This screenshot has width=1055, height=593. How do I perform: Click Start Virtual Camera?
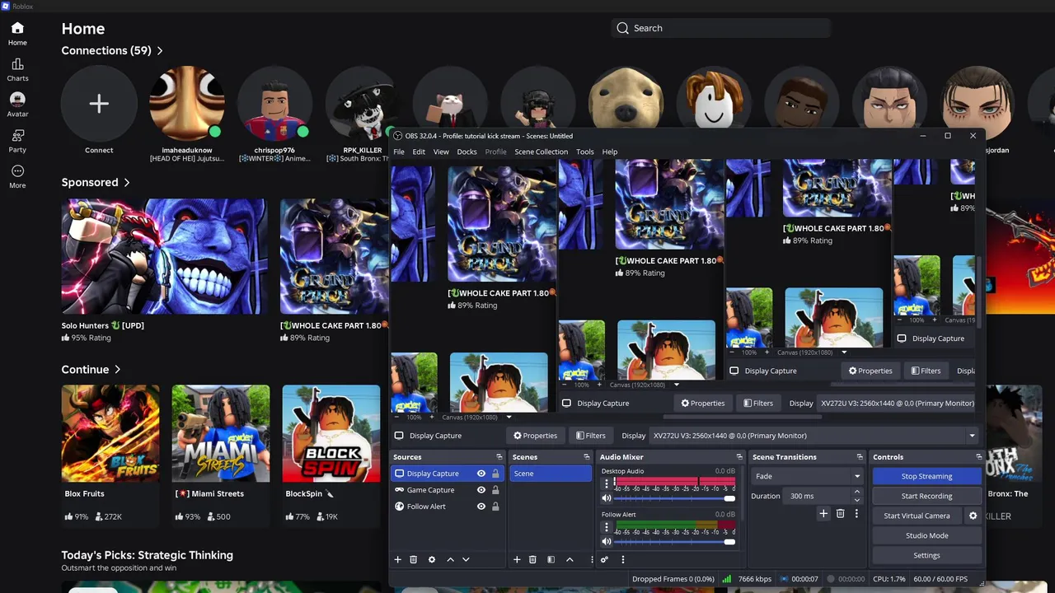click(917, 516)
